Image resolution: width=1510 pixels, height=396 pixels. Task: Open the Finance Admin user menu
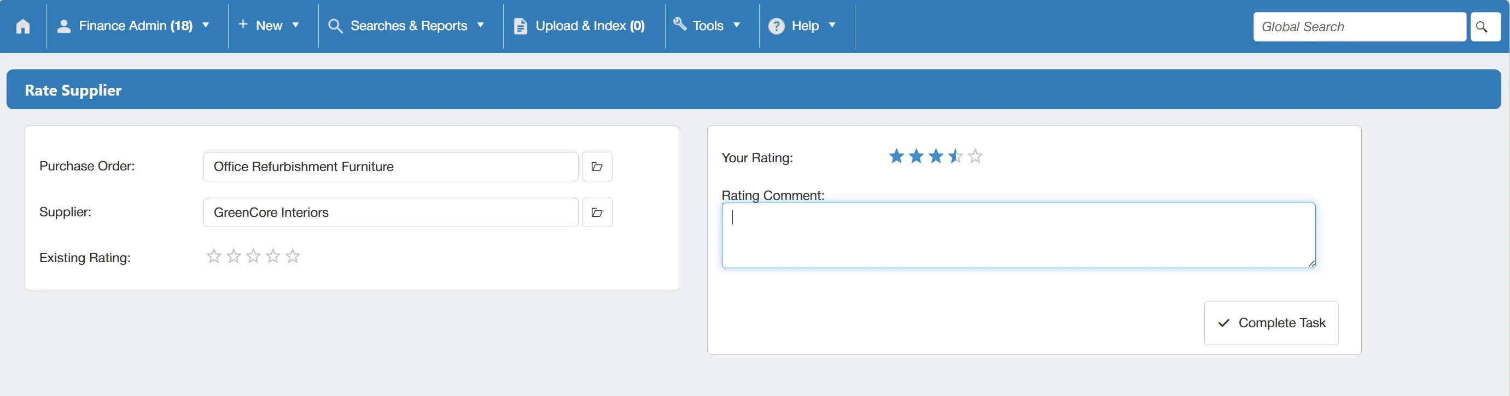[133, 26]
